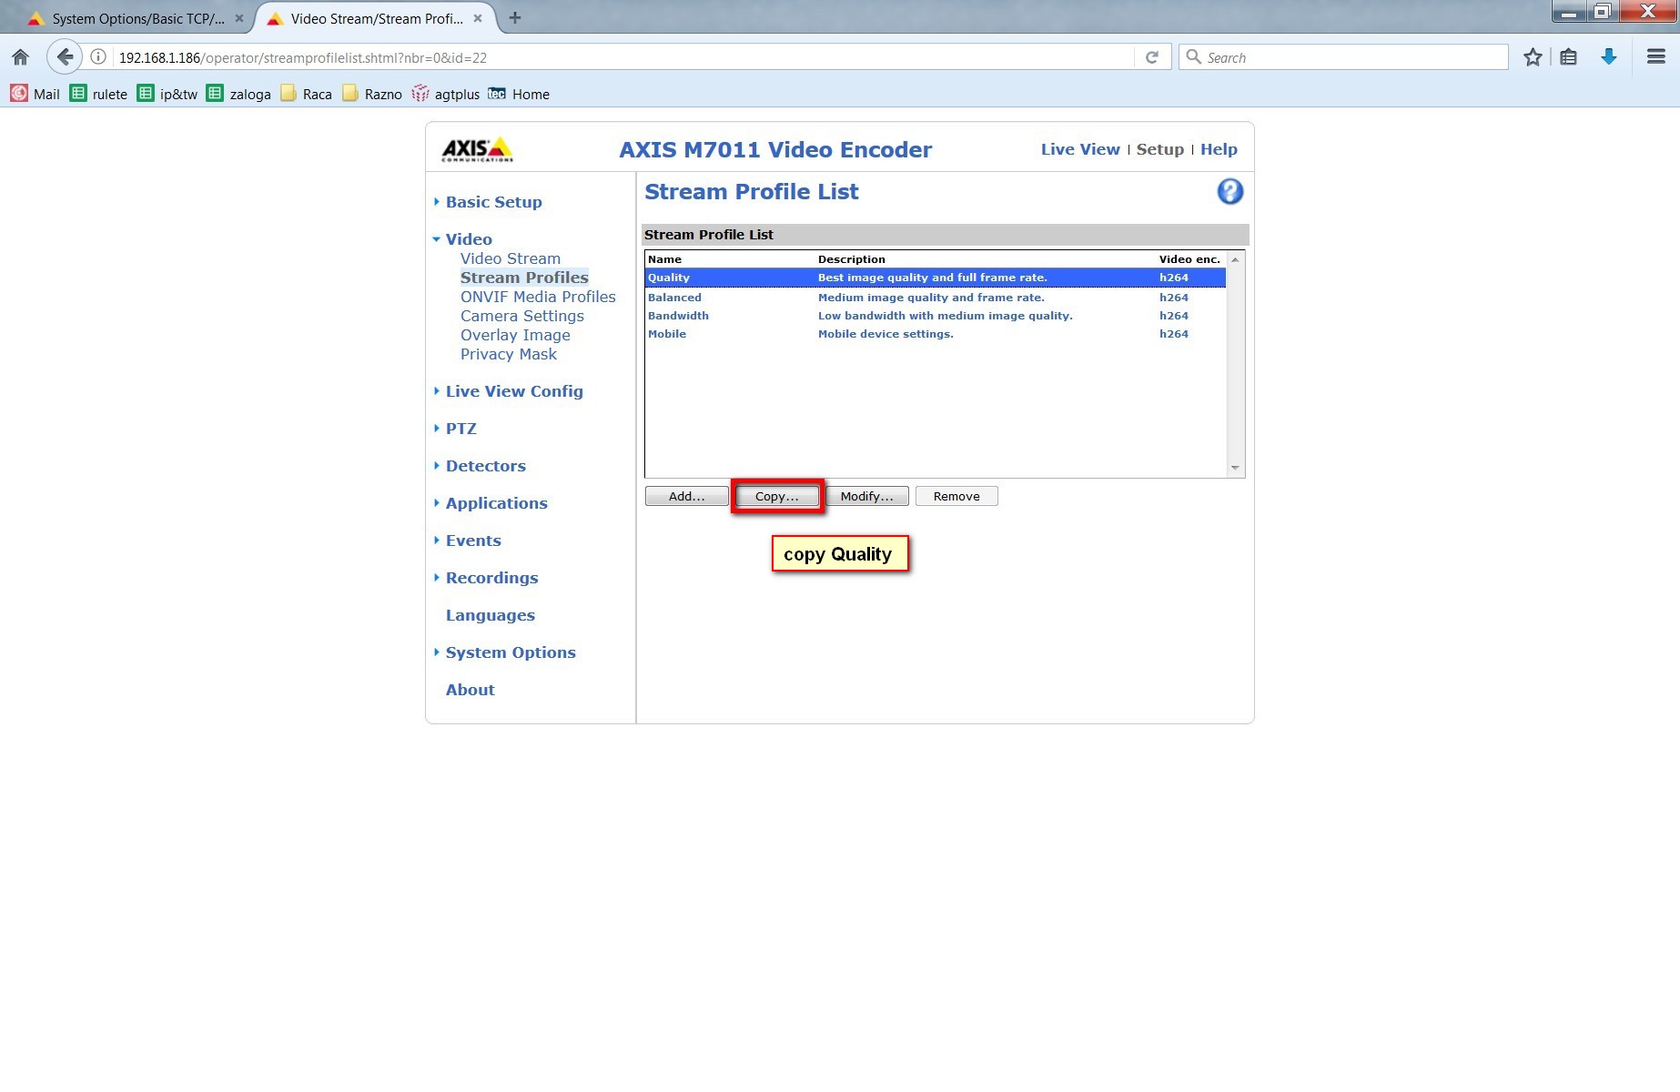Click the AXIS Communications logo
The height and width of the screenshot is (1092, 1680).
click(477, 149)
